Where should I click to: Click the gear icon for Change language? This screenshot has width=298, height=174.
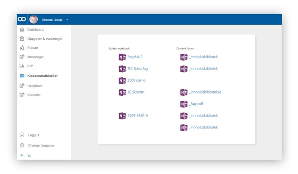[22, 146]
